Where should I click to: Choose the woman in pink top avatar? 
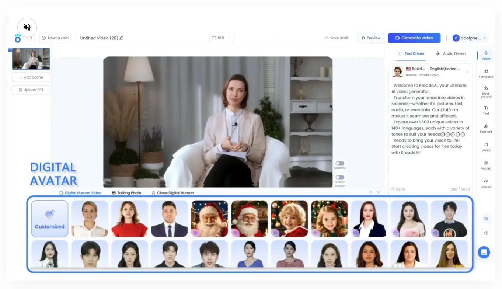tap(409, 219)
